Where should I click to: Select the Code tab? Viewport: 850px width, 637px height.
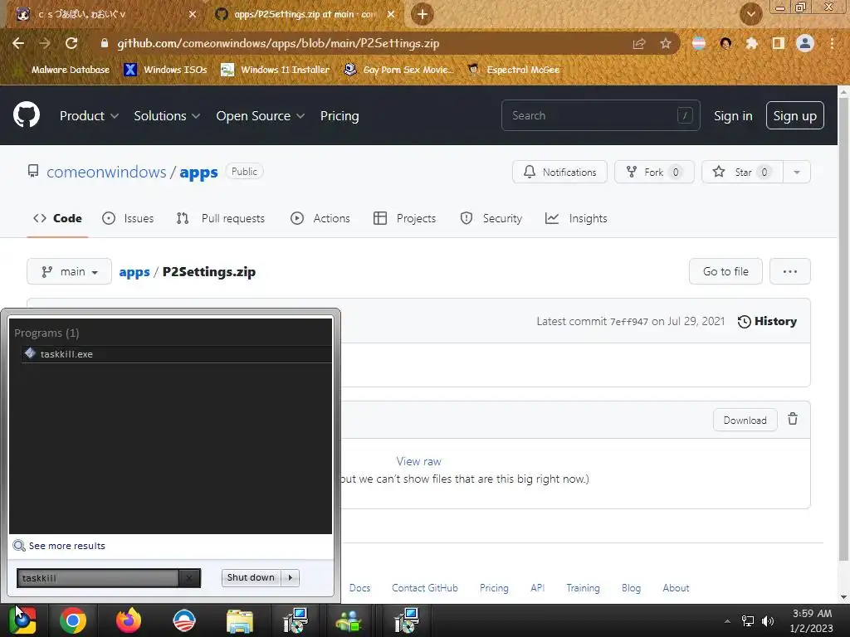(57, 218)
